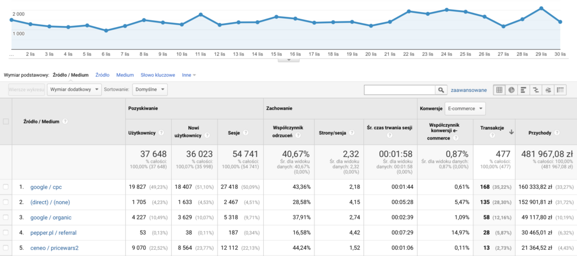Open the google / organic source link
577x256 pixels.
click(51, 217)
